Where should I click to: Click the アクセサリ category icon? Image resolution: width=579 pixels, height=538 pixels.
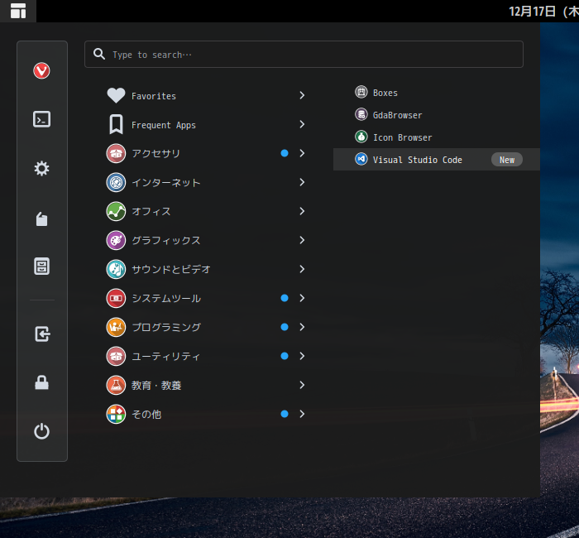(x=116, y=153)
